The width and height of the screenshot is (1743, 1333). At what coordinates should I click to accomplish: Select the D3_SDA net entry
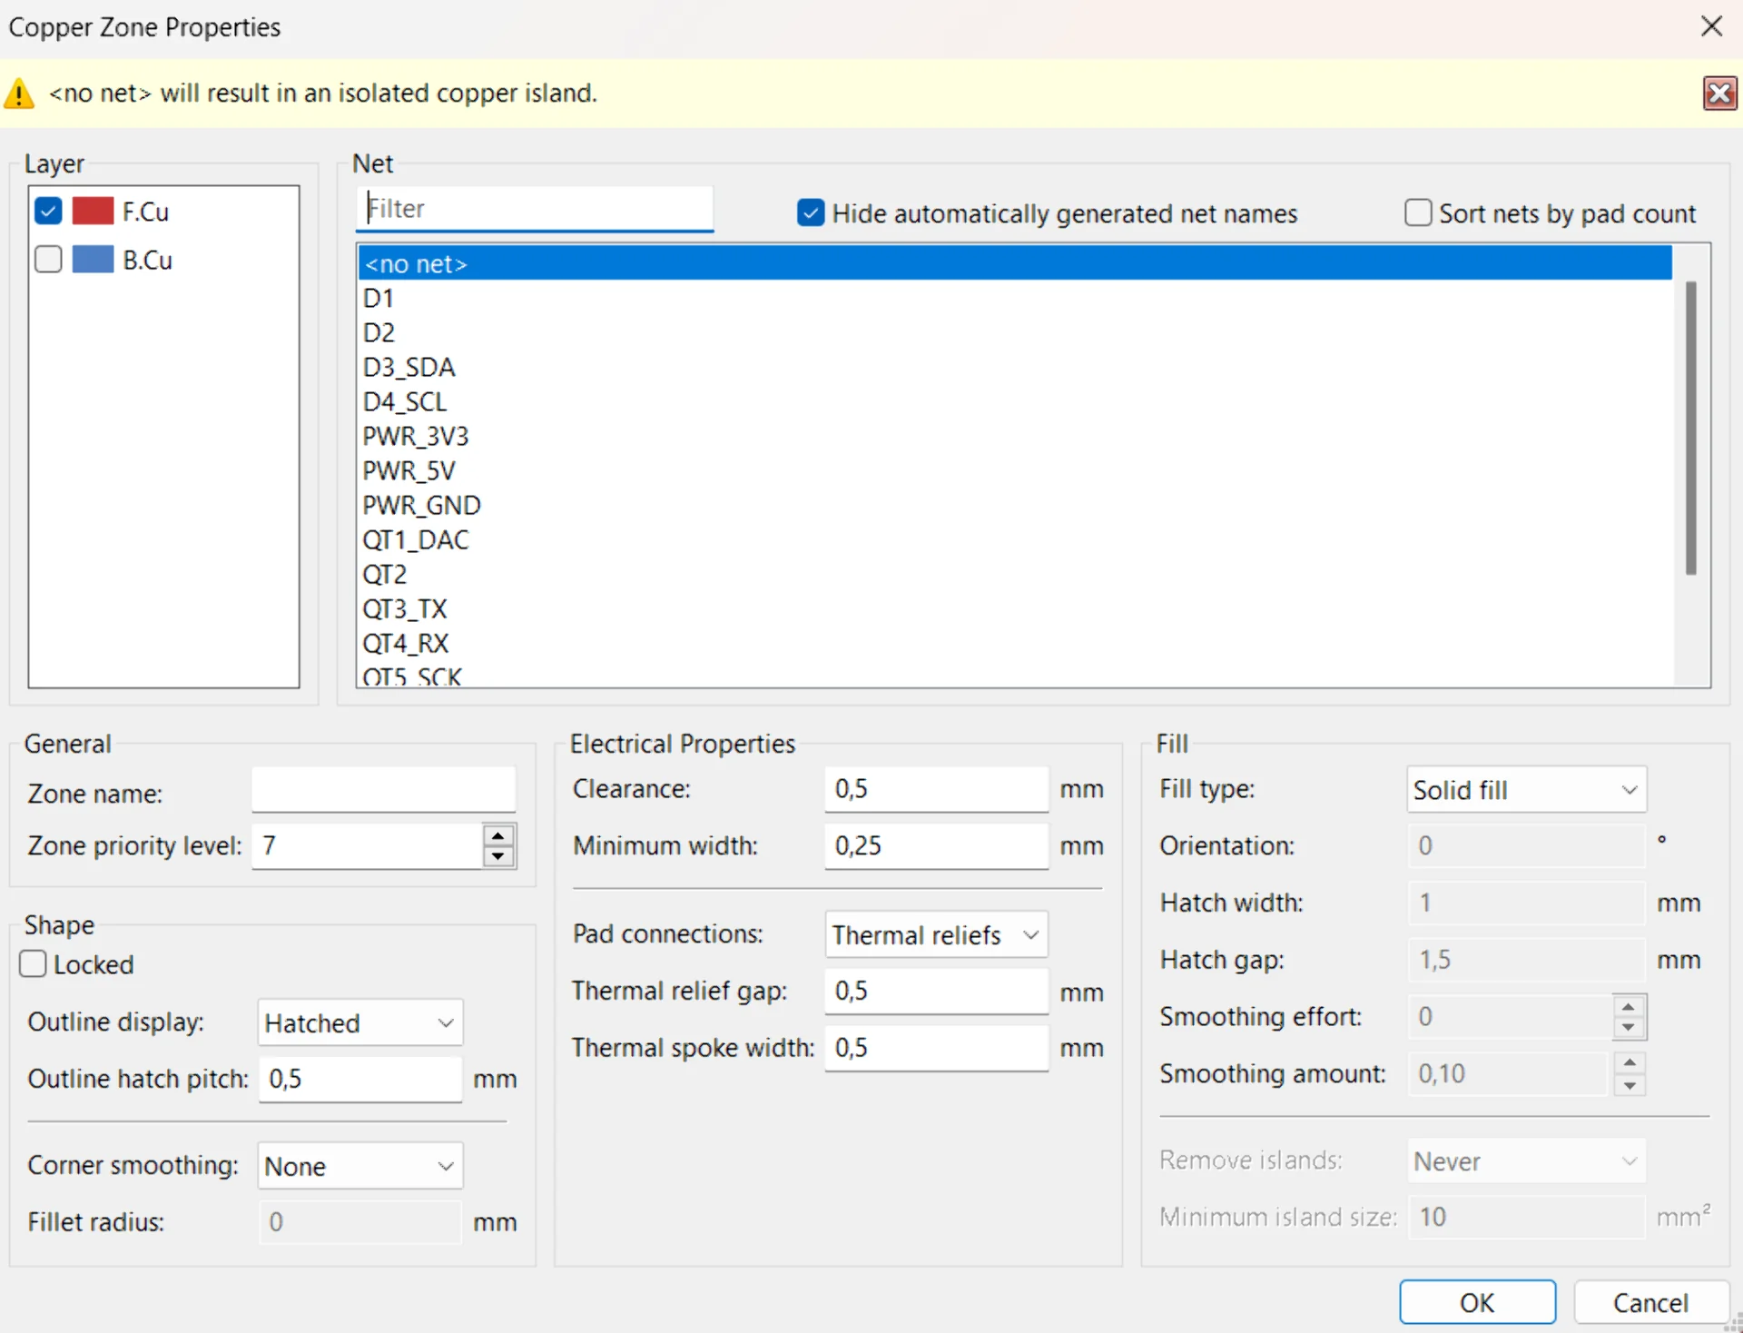409,368
